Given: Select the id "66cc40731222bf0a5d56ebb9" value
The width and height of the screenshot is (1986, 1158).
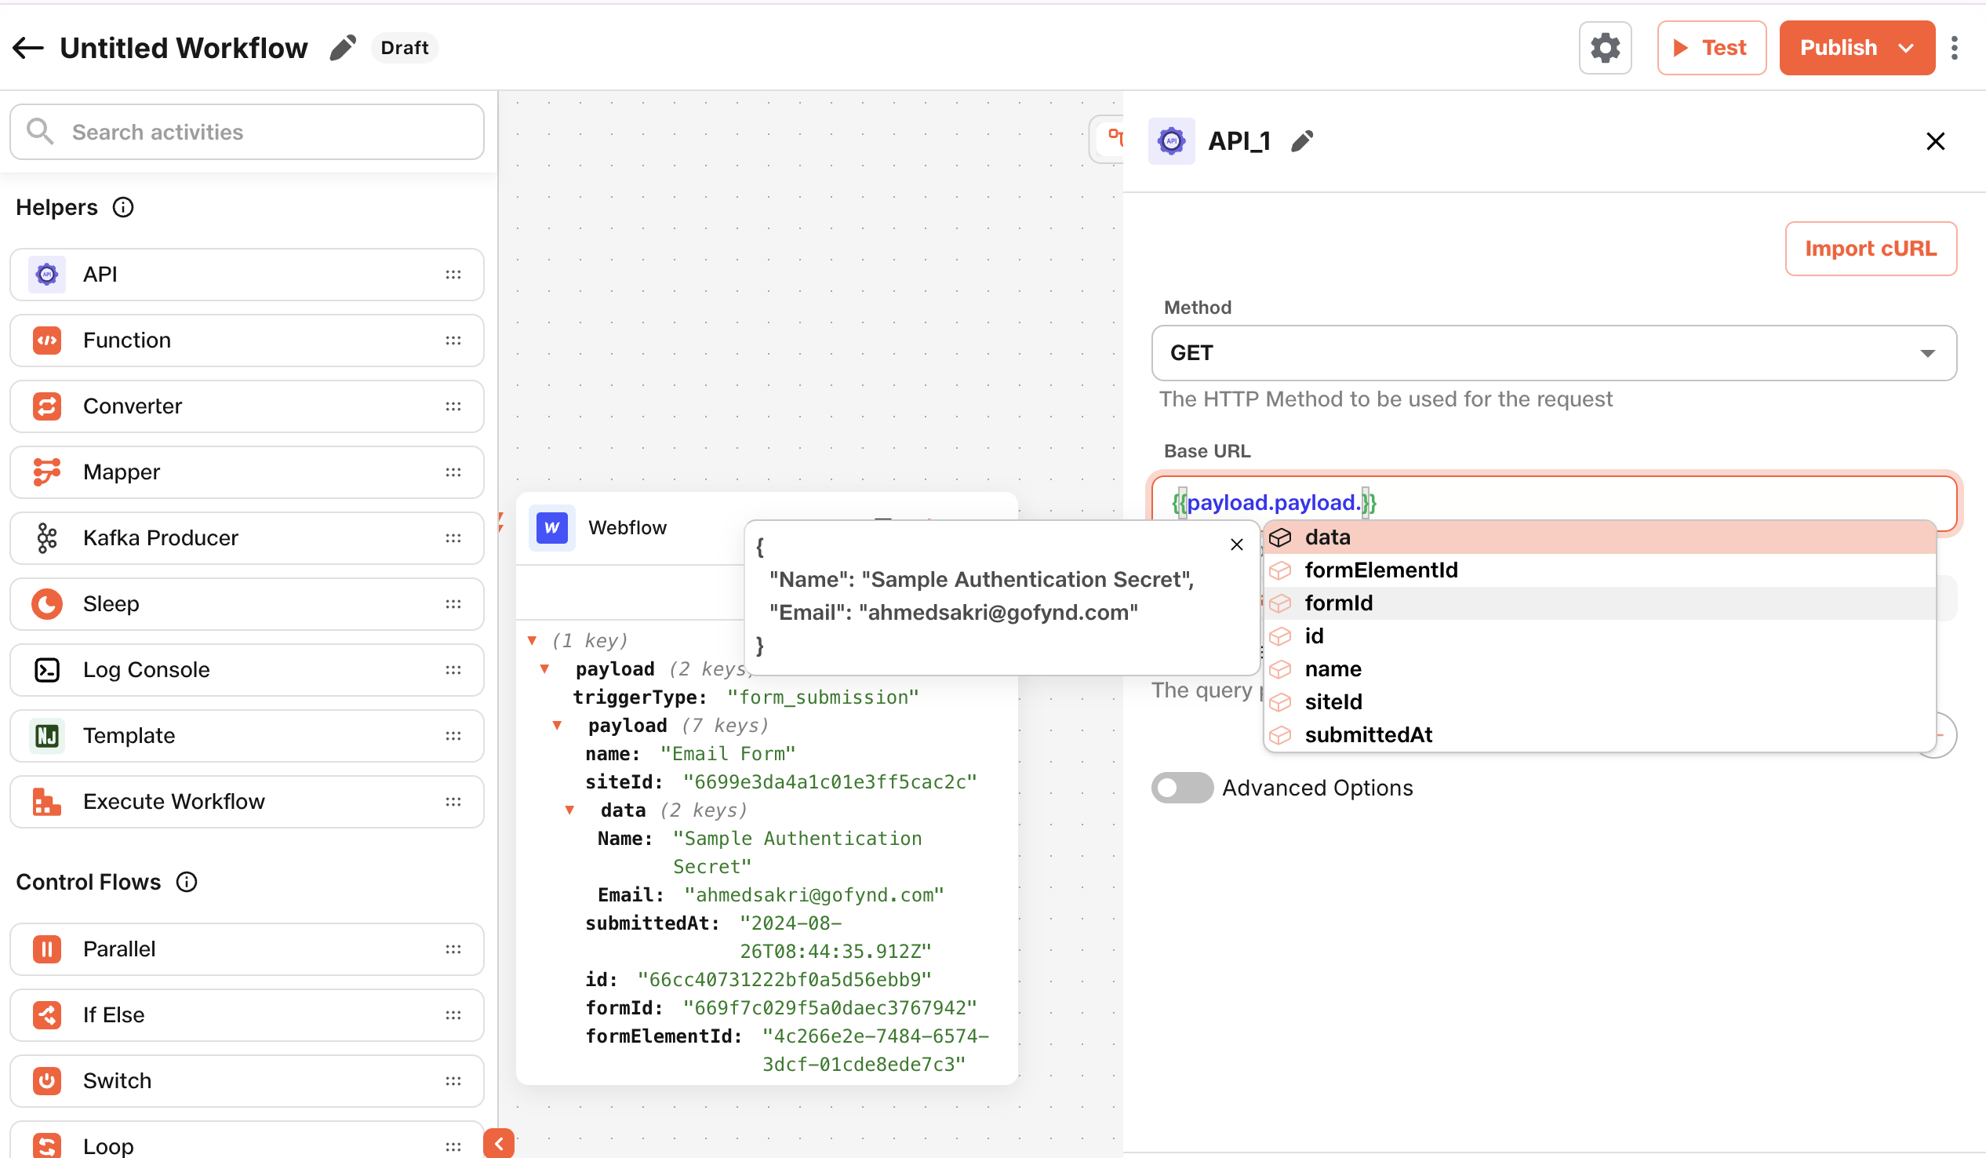Looking at the screenshot, I should click(784, 980).
